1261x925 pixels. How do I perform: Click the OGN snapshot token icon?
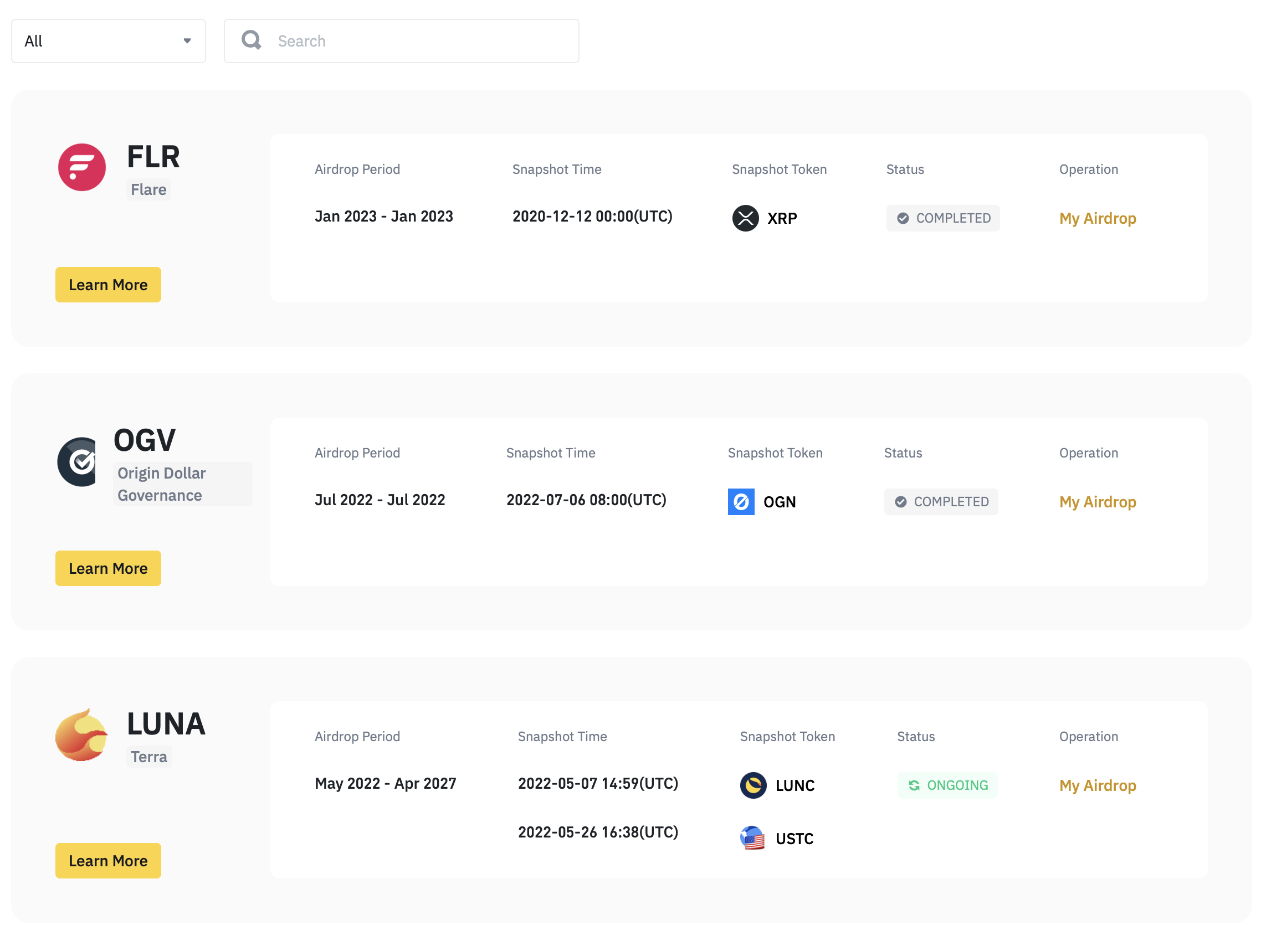tap(741, 502)
